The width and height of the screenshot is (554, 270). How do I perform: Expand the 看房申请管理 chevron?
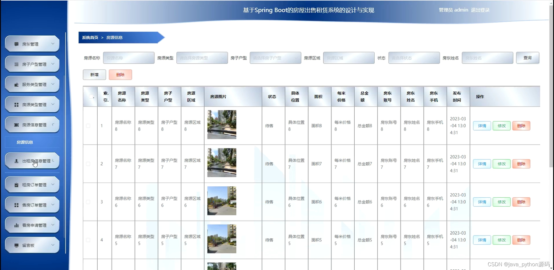pyautogui.click(x=53, y=225)
